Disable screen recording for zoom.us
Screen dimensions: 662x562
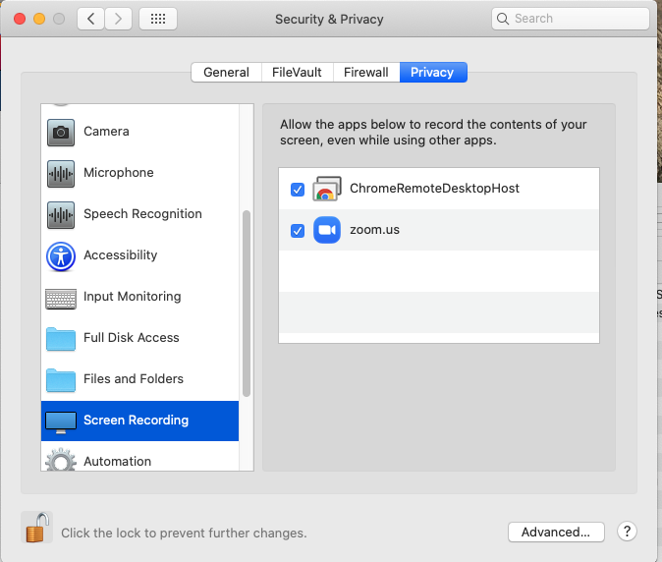pos(298,230)
